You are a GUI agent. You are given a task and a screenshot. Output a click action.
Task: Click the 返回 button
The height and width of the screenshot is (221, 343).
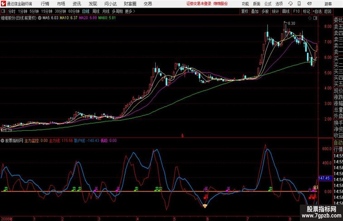coord(328,11)
